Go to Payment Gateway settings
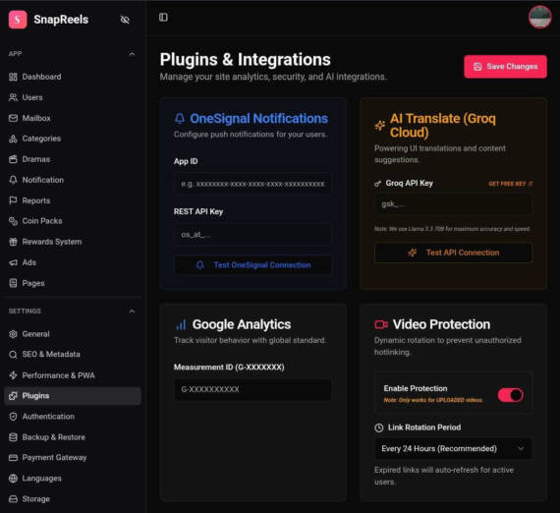The height and width of the screenshot is (513, 560). (73, 458)
